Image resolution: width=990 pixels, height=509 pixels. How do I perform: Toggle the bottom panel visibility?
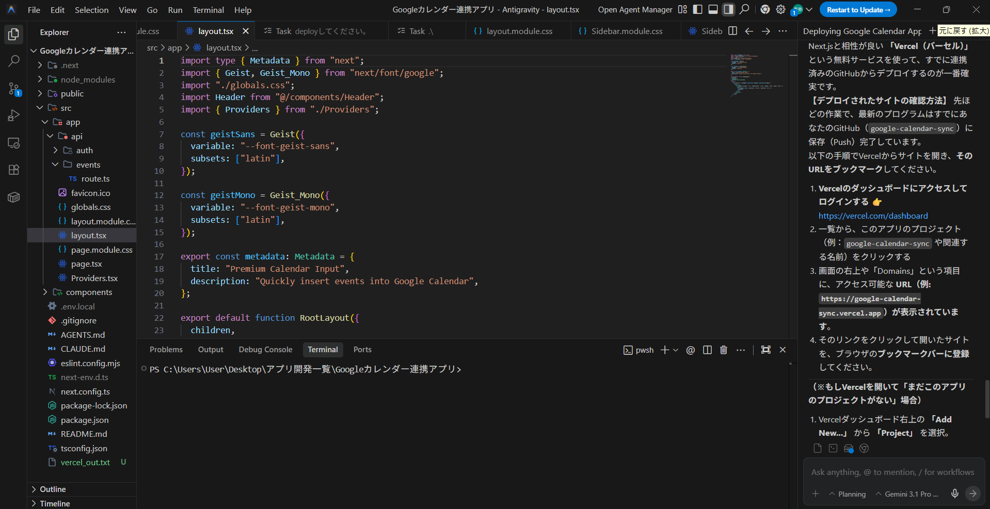pos(713,9)
